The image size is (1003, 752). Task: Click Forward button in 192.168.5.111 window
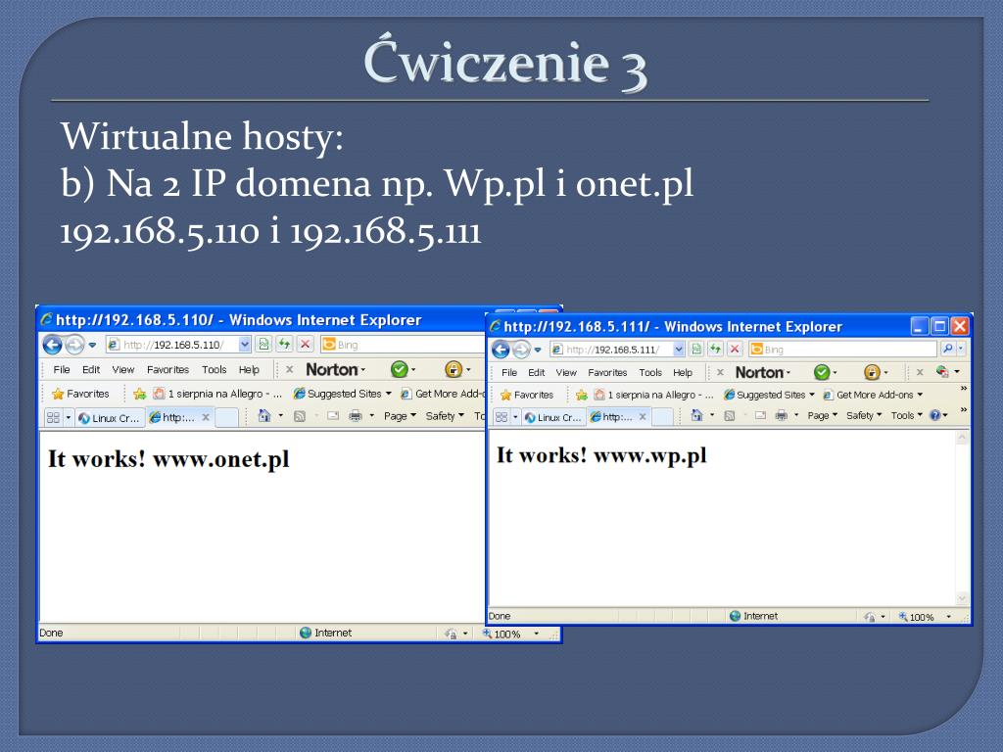[521, 350]
